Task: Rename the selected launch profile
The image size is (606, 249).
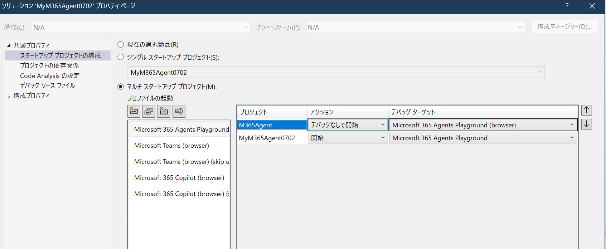Action: (179, 111)
